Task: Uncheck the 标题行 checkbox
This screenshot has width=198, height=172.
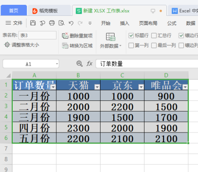Action: [x=131, y=36]
